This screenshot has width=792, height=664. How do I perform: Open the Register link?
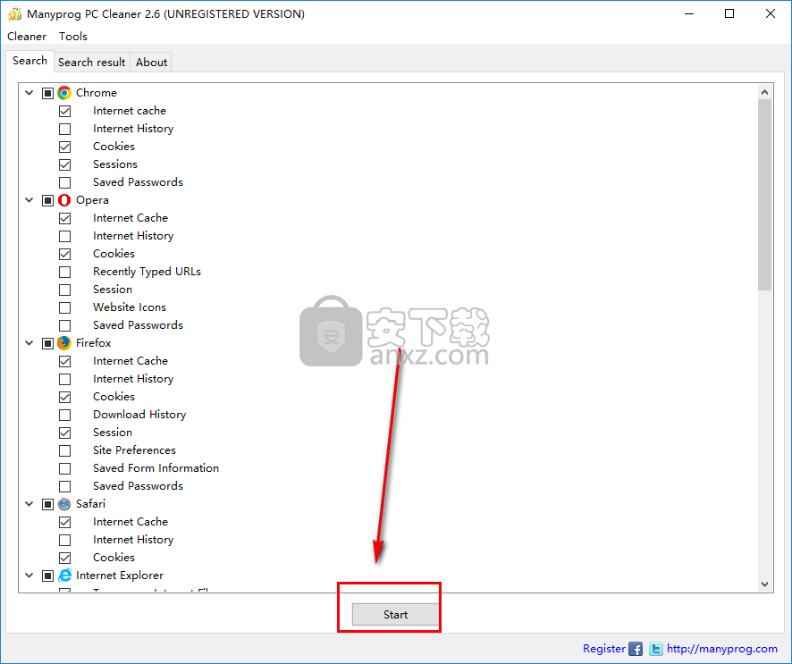click(604, 649)
